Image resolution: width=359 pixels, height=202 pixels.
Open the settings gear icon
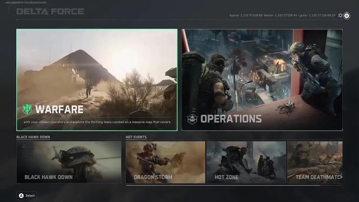[340, 15]
